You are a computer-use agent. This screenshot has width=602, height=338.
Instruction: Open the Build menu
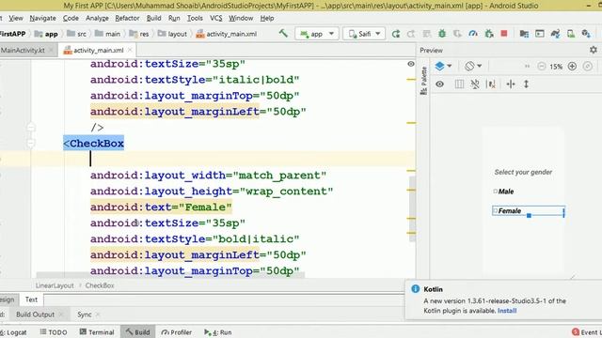[x=153, y=18]
